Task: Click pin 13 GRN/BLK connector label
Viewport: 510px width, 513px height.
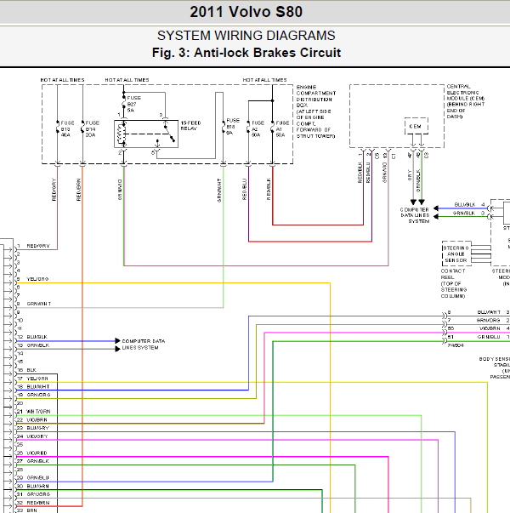Action: 38,345
